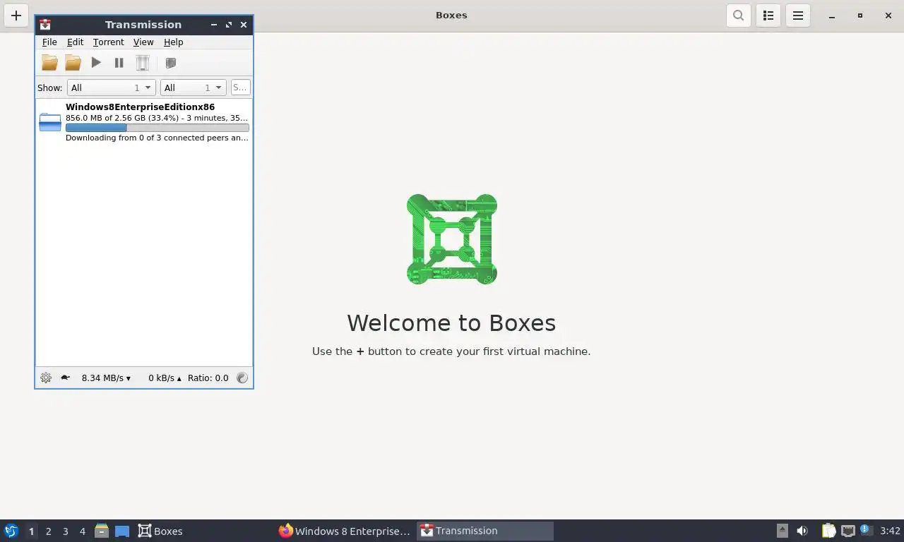The height and width of the screenshot is (542, 904).
Task: Close the Transmission window
Action: (244, 25)
